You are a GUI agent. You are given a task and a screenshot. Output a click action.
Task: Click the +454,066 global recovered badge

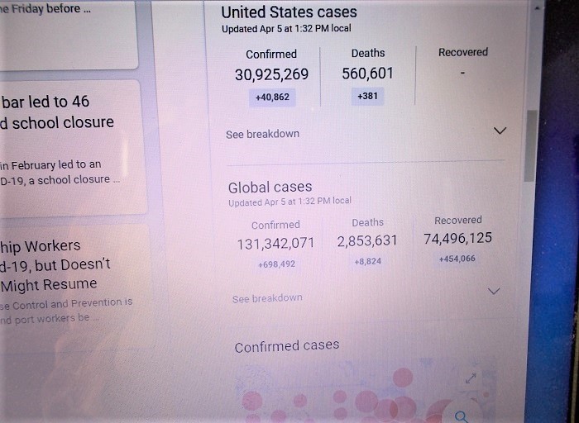(x=457, y=259)
